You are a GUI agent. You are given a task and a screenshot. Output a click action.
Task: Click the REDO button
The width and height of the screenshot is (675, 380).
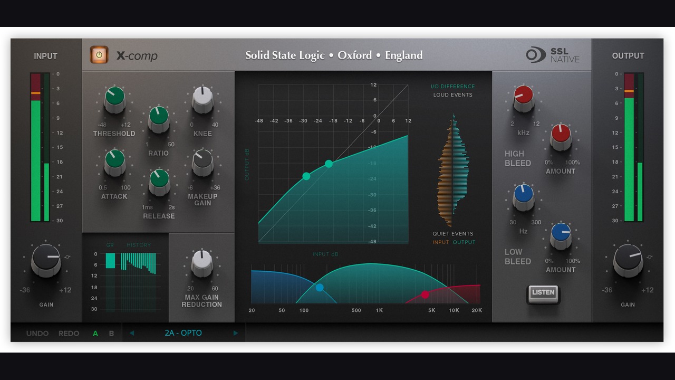tap(69, 334)
